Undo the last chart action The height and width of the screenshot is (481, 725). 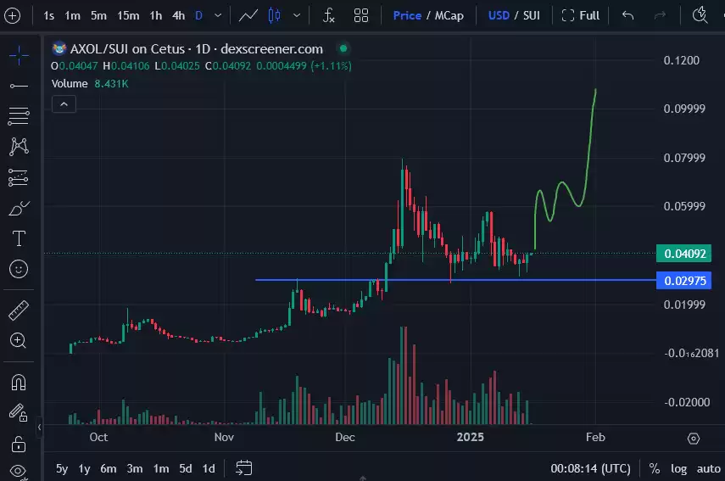tap(627, 16)
